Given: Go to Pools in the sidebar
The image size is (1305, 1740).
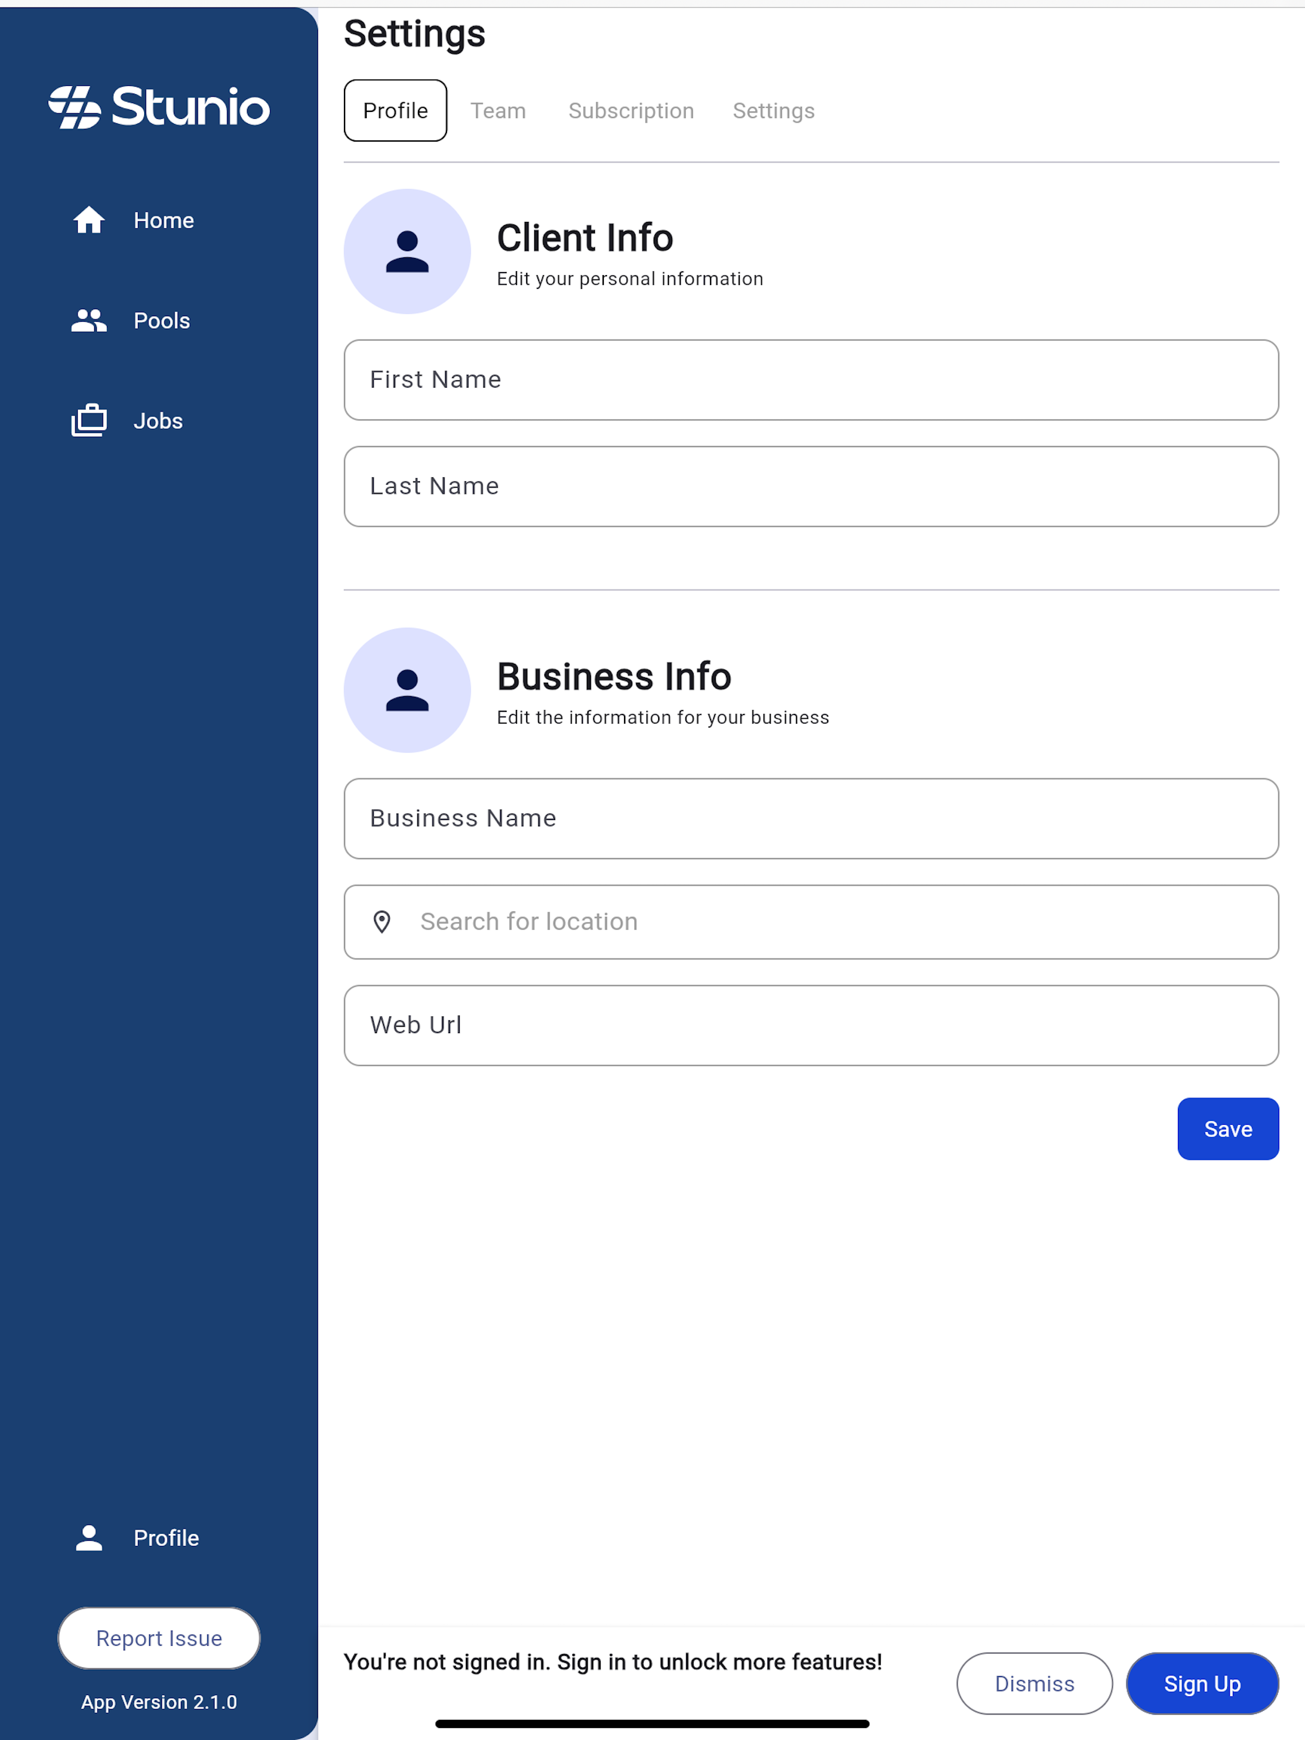Looking at the screenshot, I should [162, 321].
